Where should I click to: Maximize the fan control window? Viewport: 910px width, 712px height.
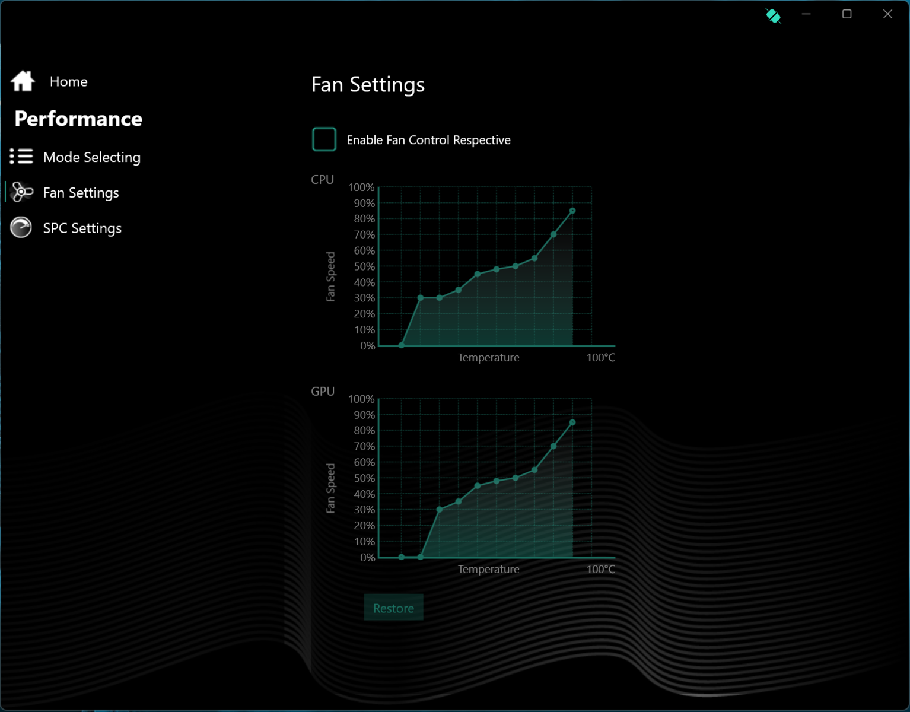coord(847,14)
